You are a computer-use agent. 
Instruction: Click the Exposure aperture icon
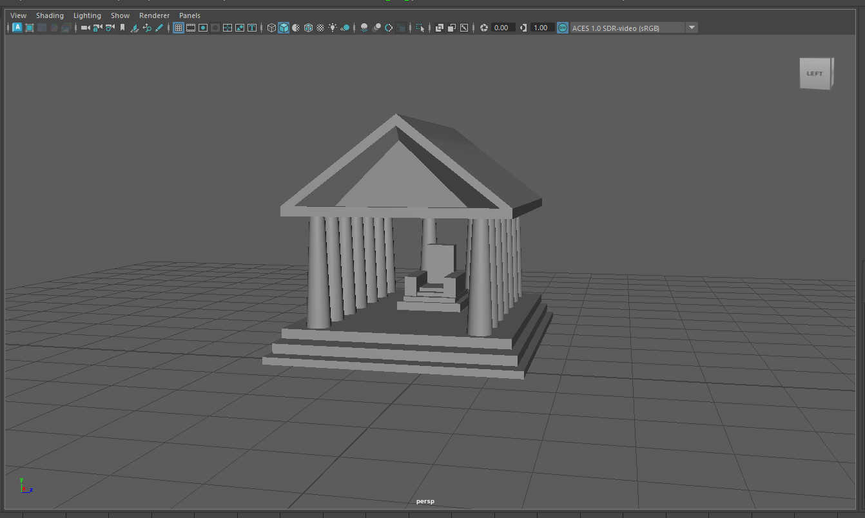click(484, 28)
